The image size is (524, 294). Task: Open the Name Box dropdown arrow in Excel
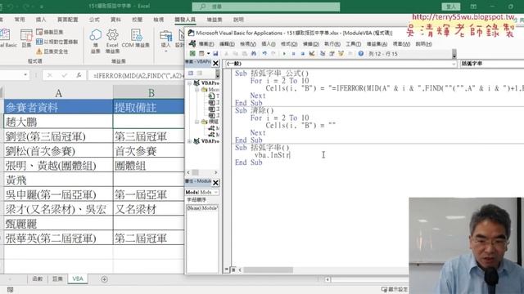(25, 75)
